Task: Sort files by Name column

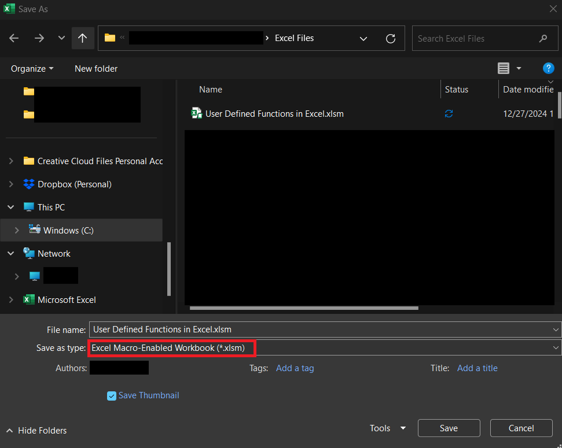Action: click(x=211, y=90)
